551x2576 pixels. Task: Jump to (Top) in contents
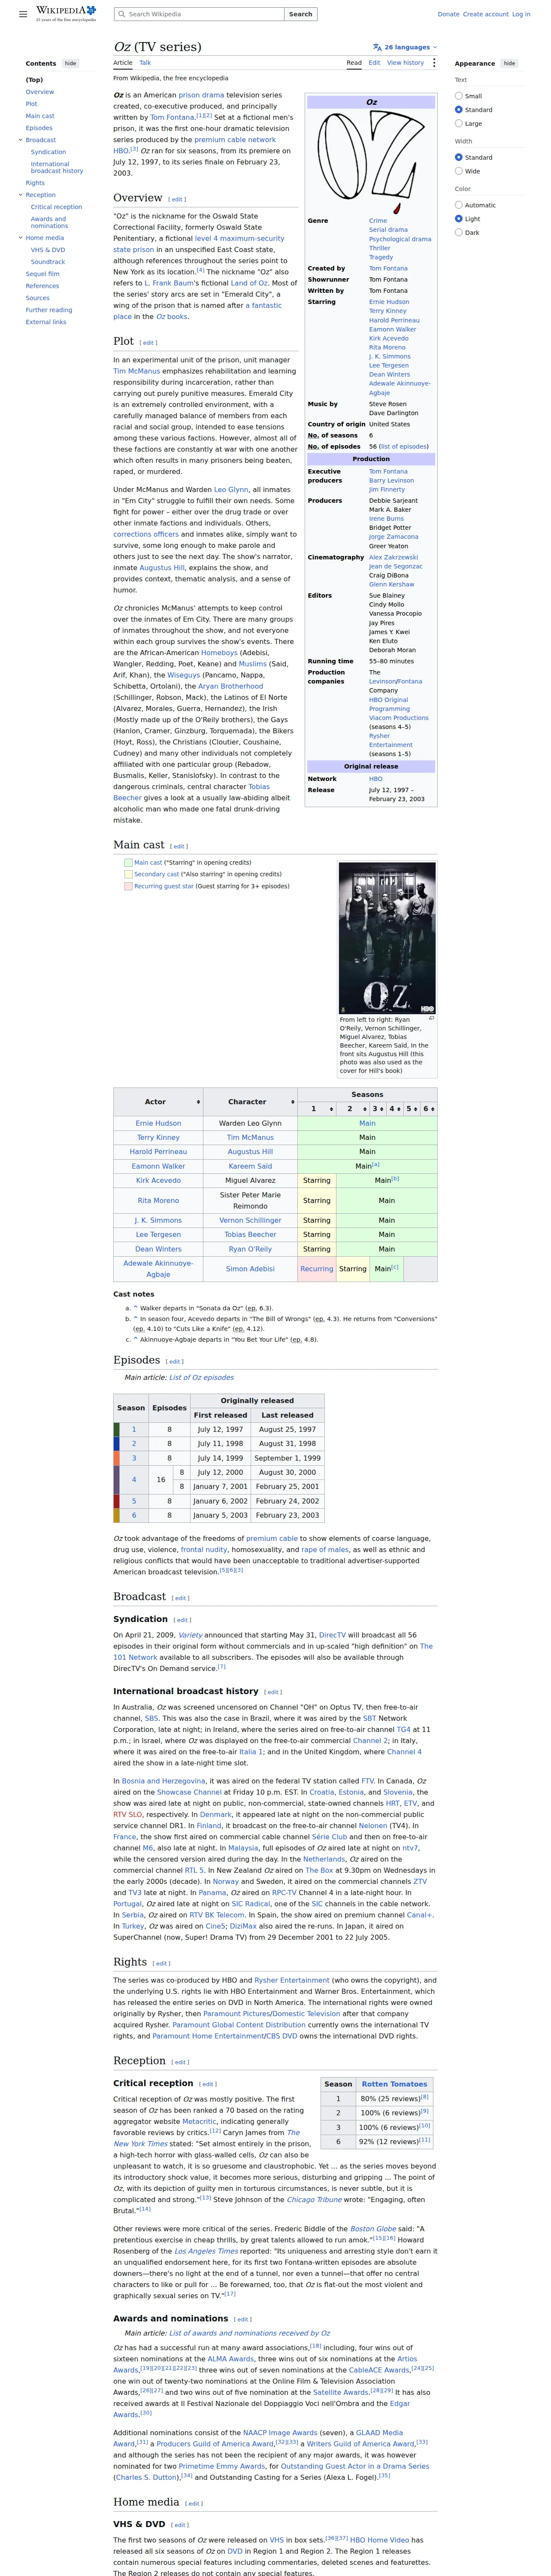[34, 80]
